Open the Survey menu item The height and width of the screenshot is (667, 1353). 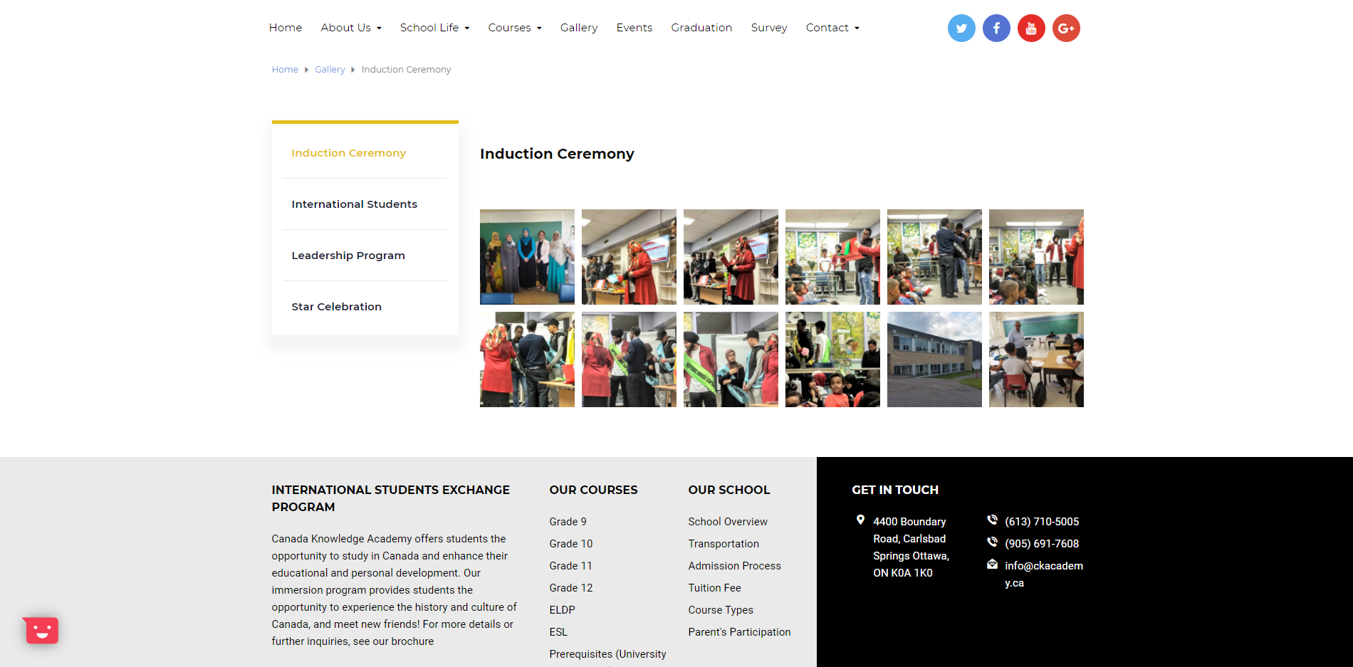769,28
